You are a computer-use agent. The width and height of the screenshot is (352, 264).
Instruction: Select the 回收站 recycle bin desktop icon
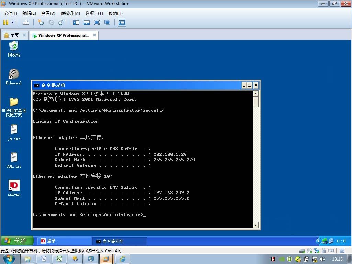point(14,49)
